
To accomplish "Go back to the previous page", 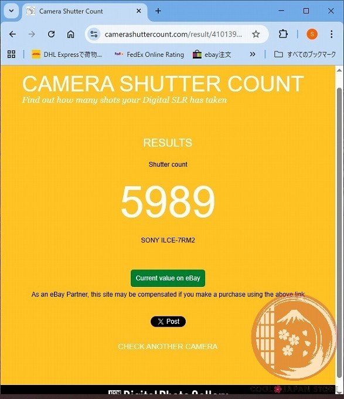I will tap(12, 34).
